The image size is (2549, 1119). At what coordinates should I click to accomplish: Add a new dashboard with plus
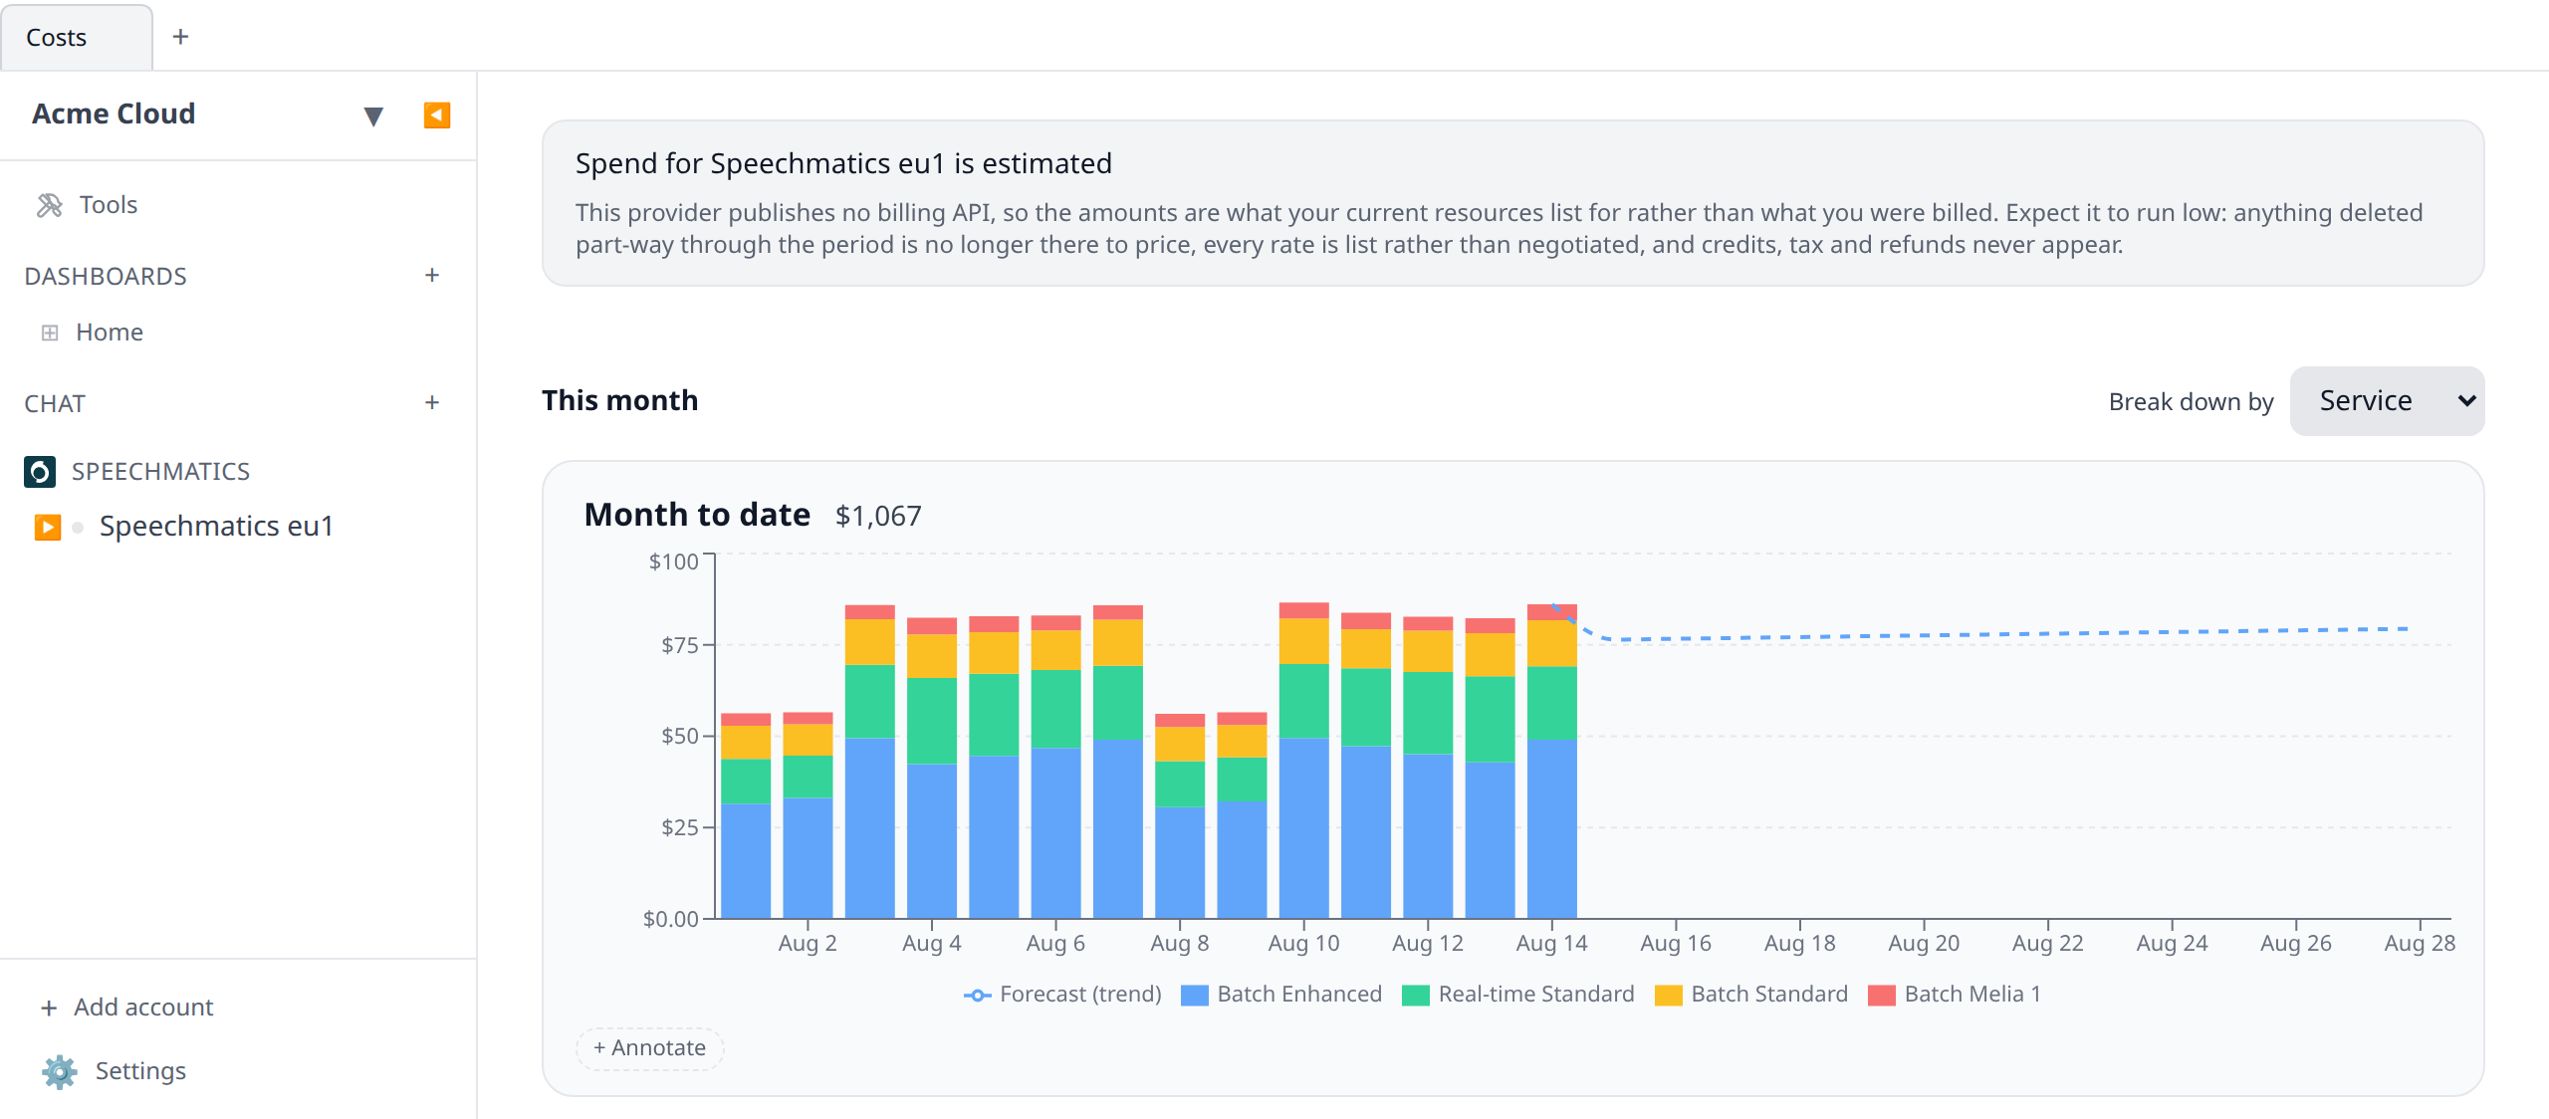432,275
